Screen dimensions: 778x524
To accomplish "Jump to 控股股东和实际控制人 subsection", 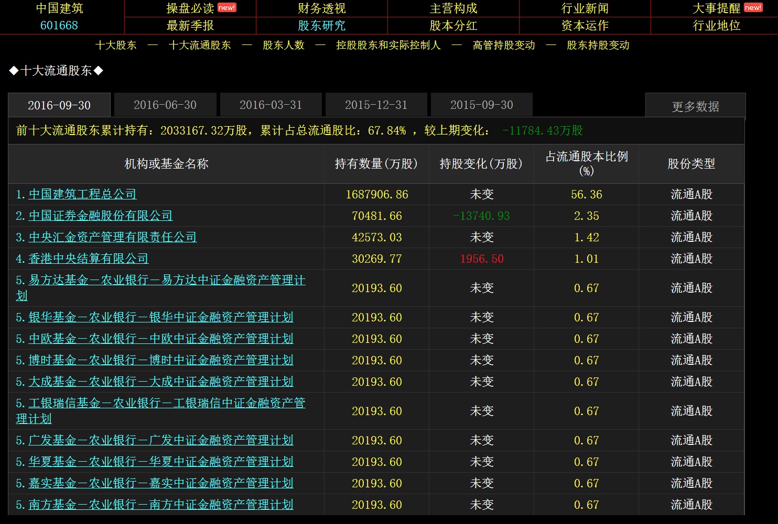I will pyautogui.click(x=388, y=46).
